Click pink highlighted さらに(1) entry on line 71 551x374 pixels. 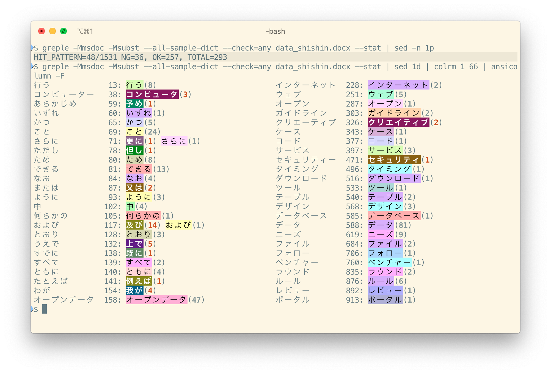[174, 141]
